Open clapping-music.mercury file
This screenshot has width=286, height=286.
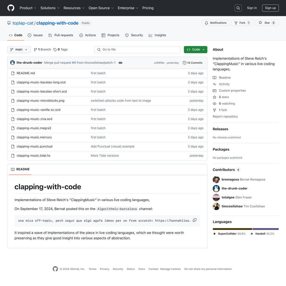pos(34,137)
